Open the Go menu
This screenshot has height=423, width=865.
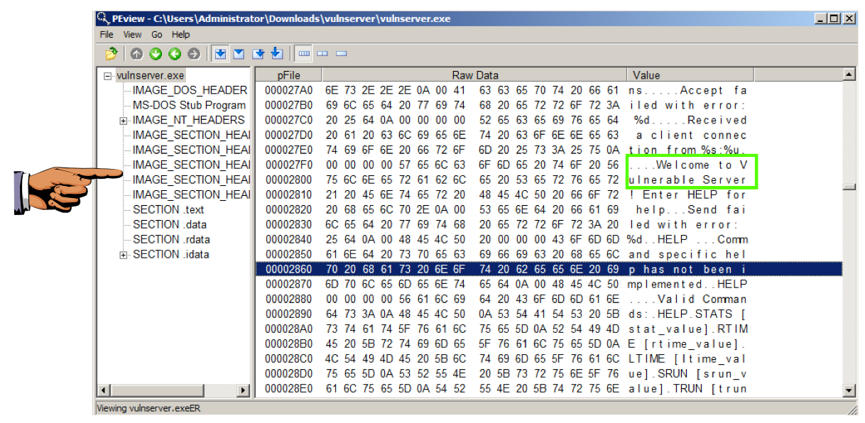click(156, 34)
